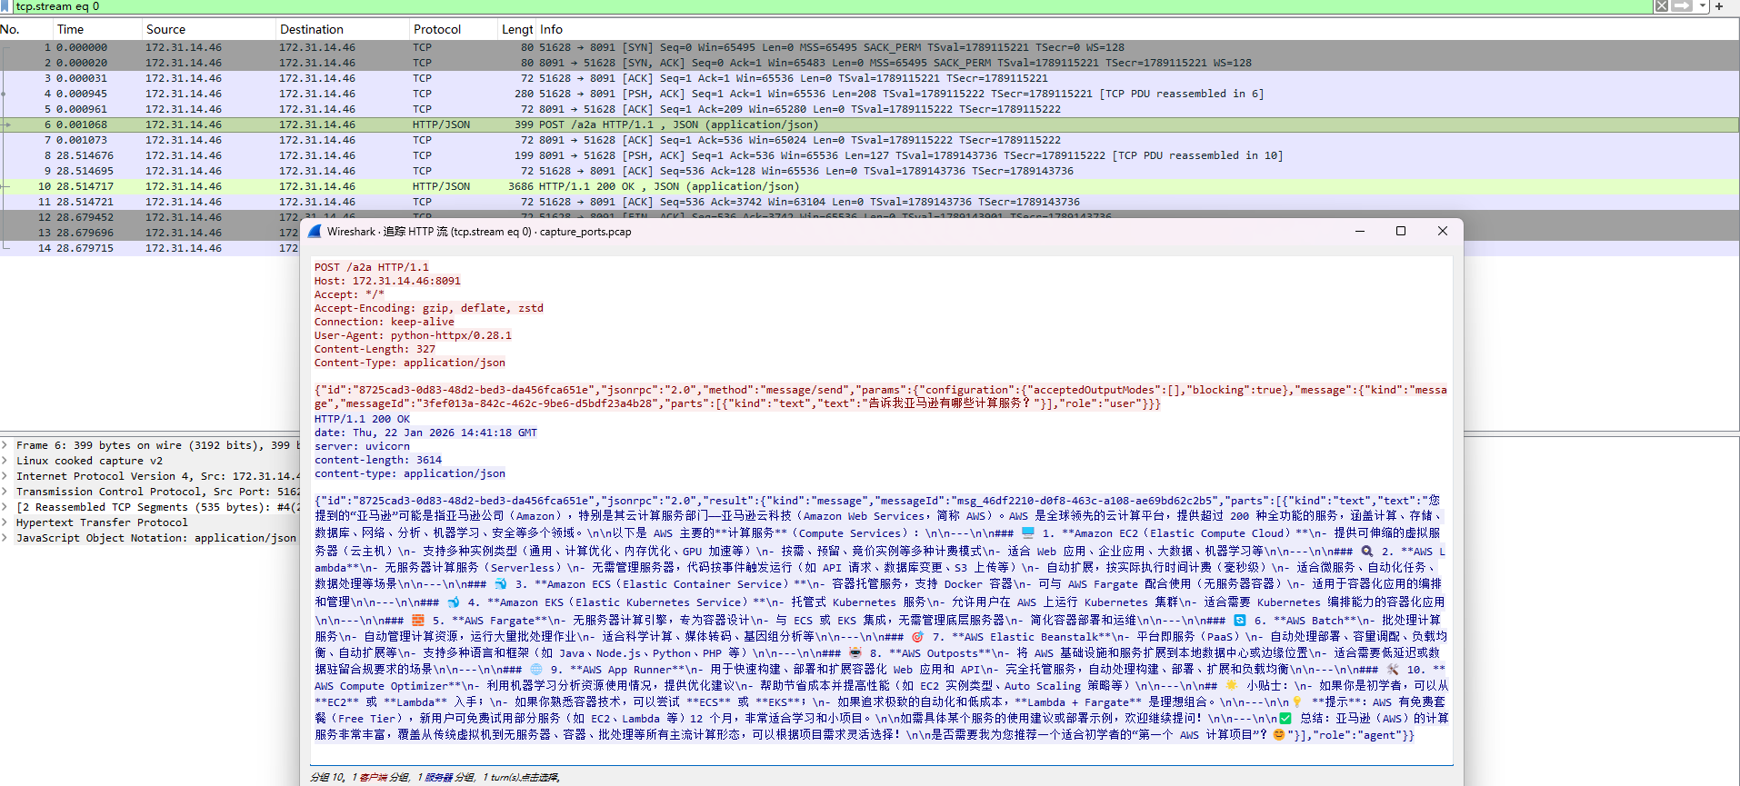Click the 'content-length: 3614' response header
The width and height of the screenshot is (1740, 786).
click(x=378, y=460)
